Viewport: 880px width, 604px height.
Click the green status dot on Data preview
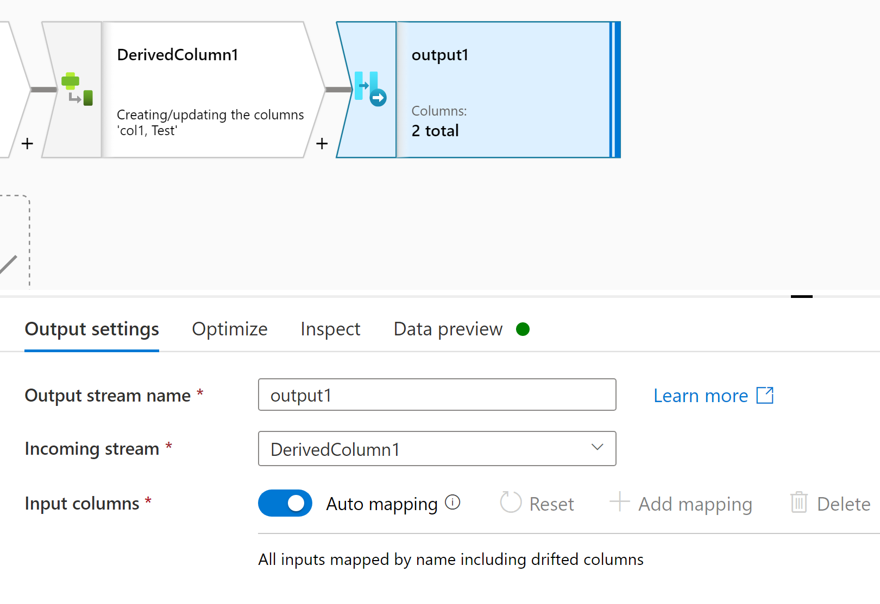[523, 329]
